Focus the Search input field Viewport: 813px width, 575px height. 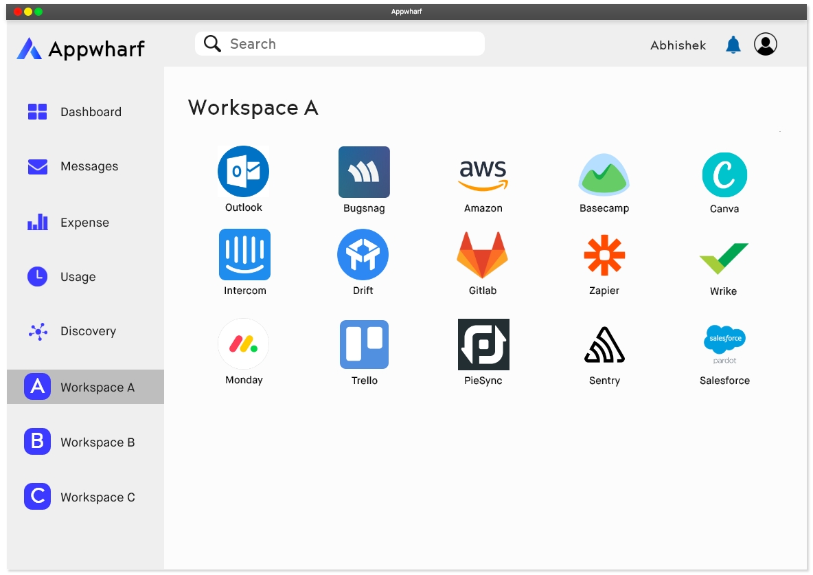point(340,43)
